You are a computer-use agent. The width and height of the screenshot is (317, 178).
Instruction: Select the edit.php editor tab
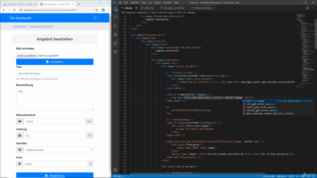pos(128,8)
